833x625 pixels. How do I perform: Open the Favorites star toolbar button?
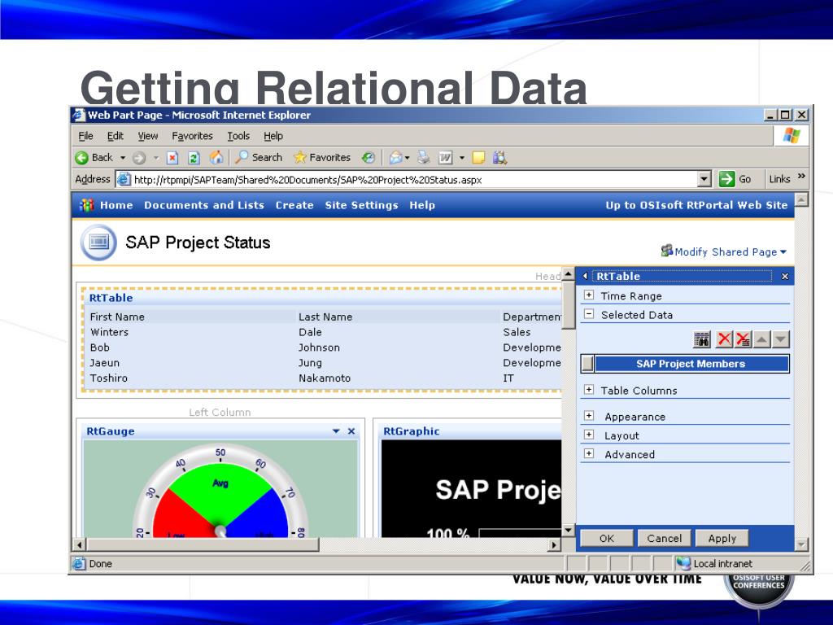[322, 157]
